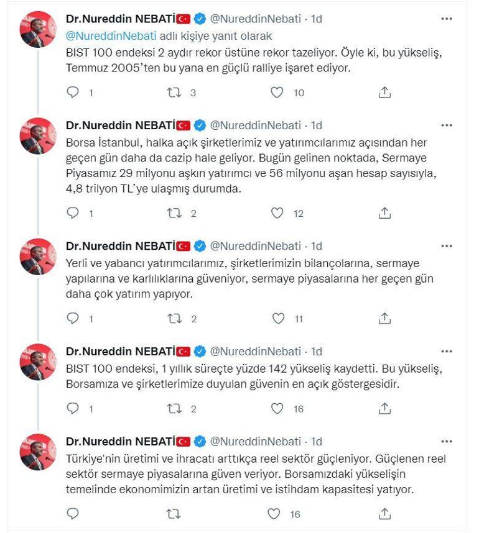This screenshot has height=533, width=479.
Task: Share the tweet mentioning 4,8 trilyon TL
Action: point(384,213)
